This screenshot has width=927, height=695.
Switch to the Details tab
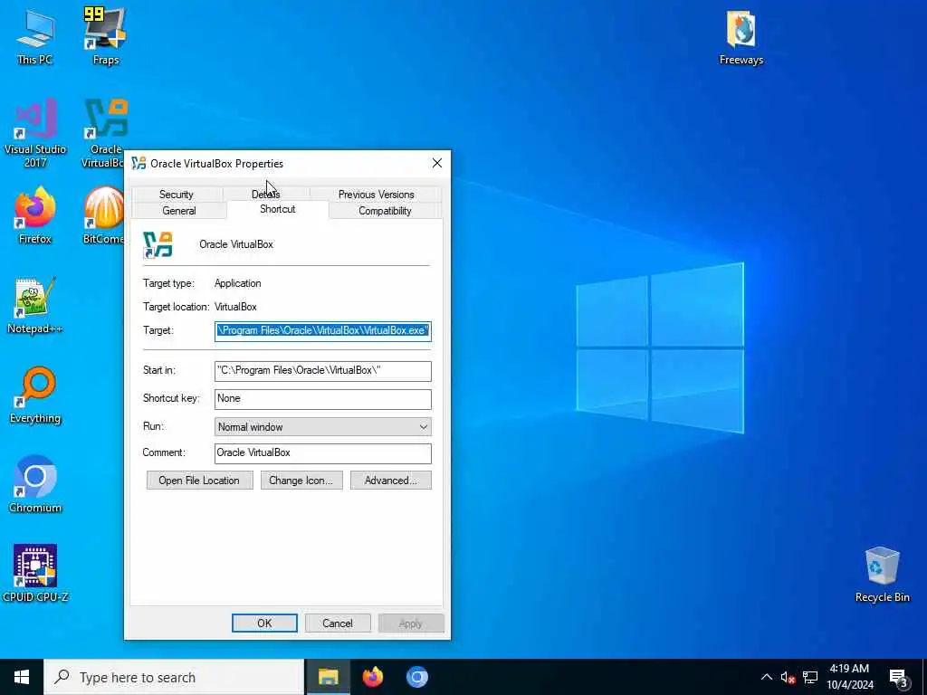coord(265,195)
